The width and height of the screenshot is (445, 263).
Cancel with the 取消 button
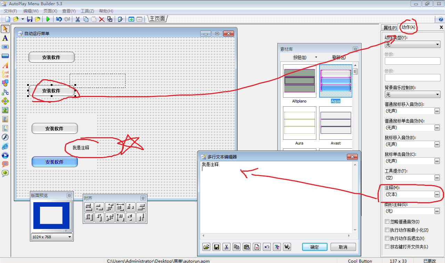click(x=343, y=247)
